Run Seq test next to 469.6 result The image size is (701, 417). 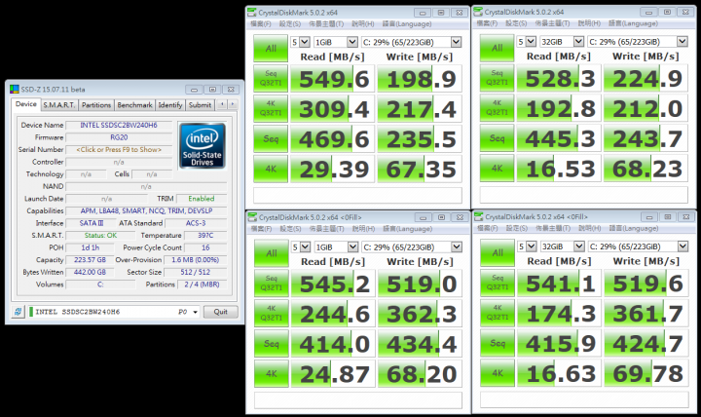point(271,138)
